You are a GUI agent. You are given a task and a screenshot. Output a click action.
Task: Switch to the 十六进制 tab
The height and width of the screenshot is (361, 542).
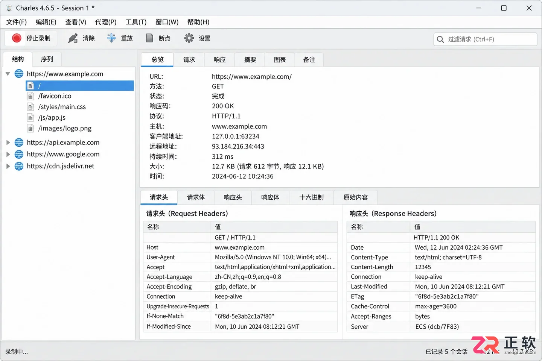pos(311,197)
